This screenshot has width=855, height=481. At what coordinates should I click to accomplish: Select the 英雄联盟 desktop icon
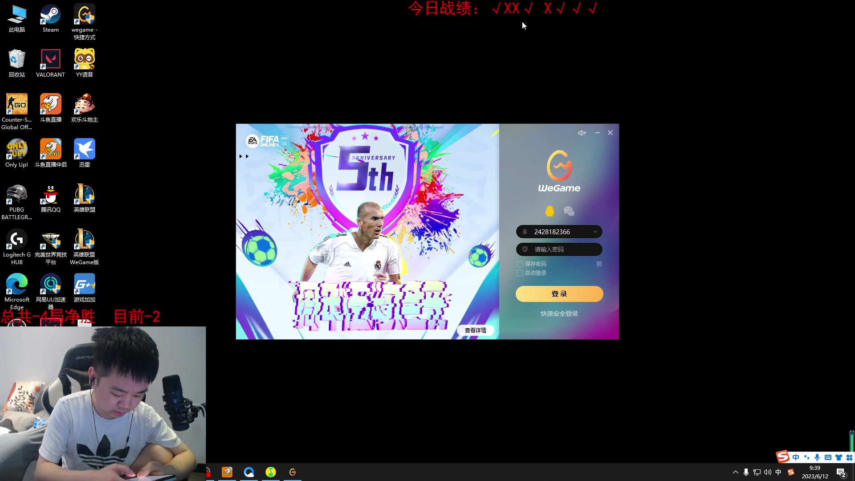point(85,198)
